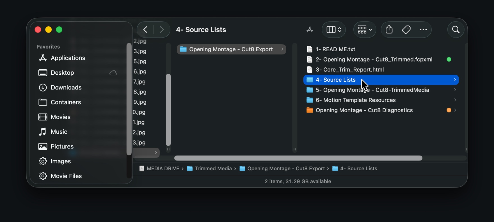Screen dimensions: 494x222
Task: Click Opening Montage - Cut8 Export in path bar
Action: 282,169
